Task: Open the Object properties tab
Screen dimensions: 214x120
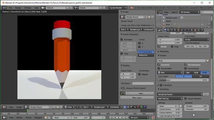Action: click(178, 30)
